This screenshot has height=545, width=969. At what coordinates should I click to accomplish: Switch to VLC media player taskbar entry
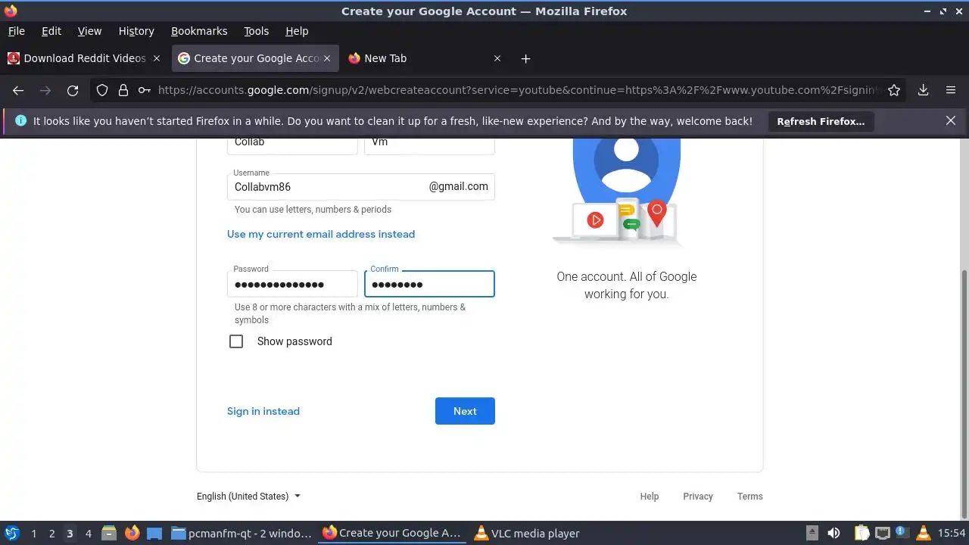pos(527,533)
